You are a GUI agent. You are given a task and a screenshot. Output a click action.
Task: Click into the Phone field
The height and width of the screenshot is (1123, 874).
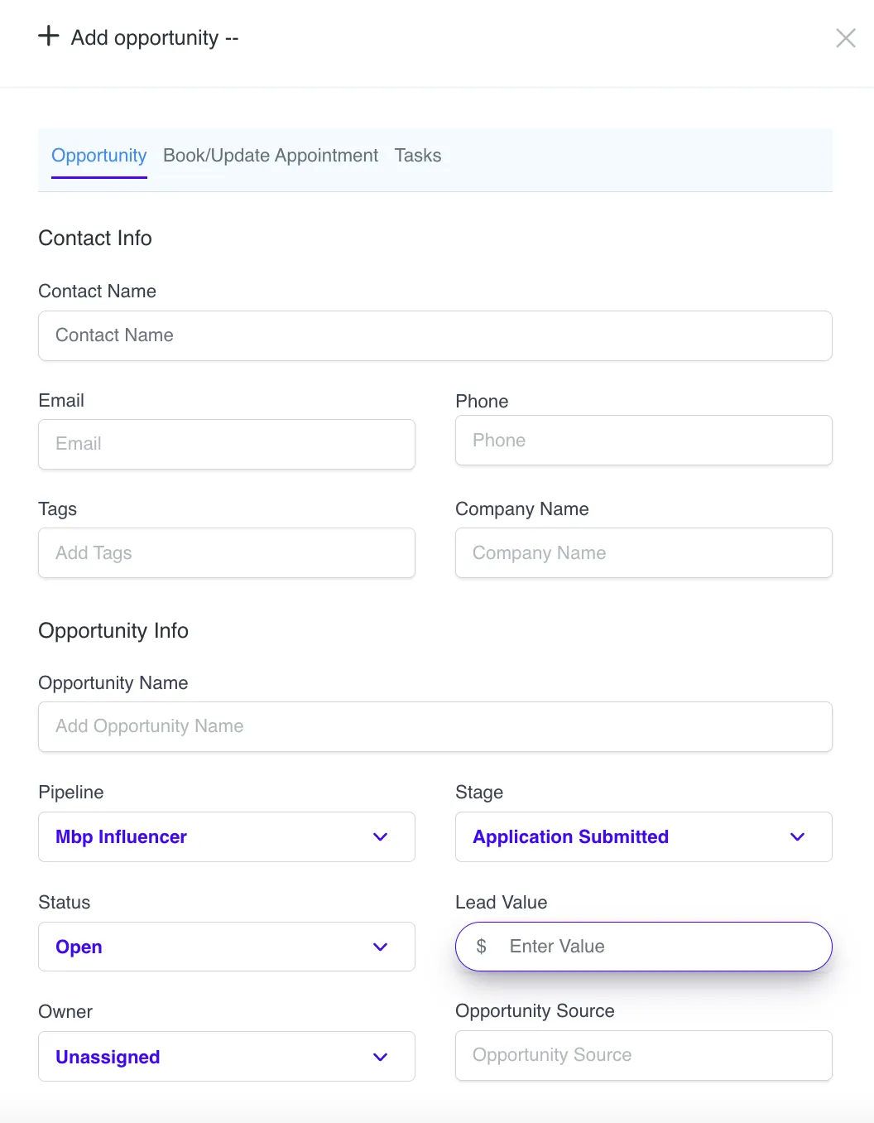click(x=643, y=441)
